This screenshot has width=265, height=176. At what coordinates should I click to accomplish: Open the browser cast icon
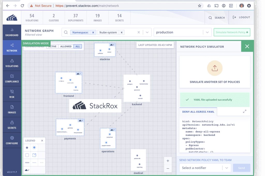(x=216, y=6)
